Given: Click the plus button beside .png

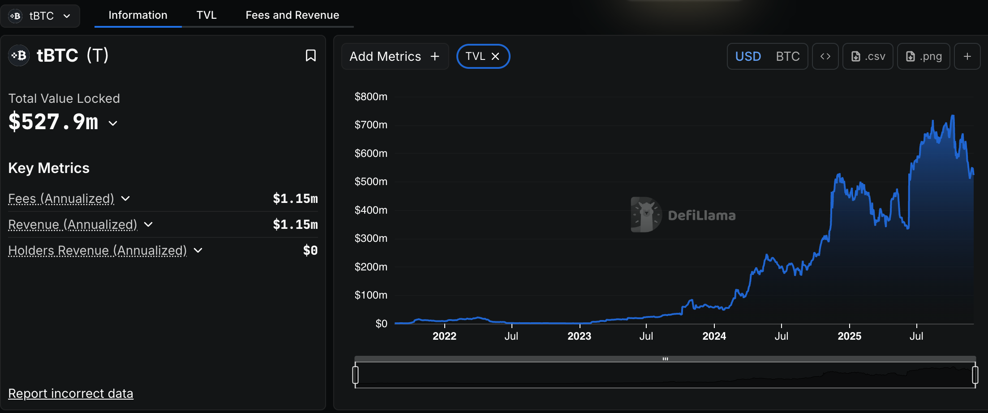Looking at the screenshot, I should click(967, 56).
